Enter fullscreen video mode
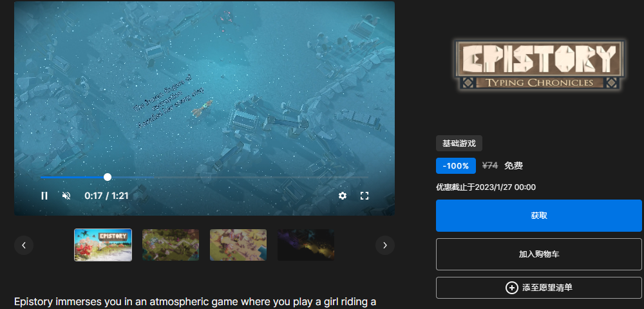The width and height of the screenshot is (644, 309). [x=365, y=196]
